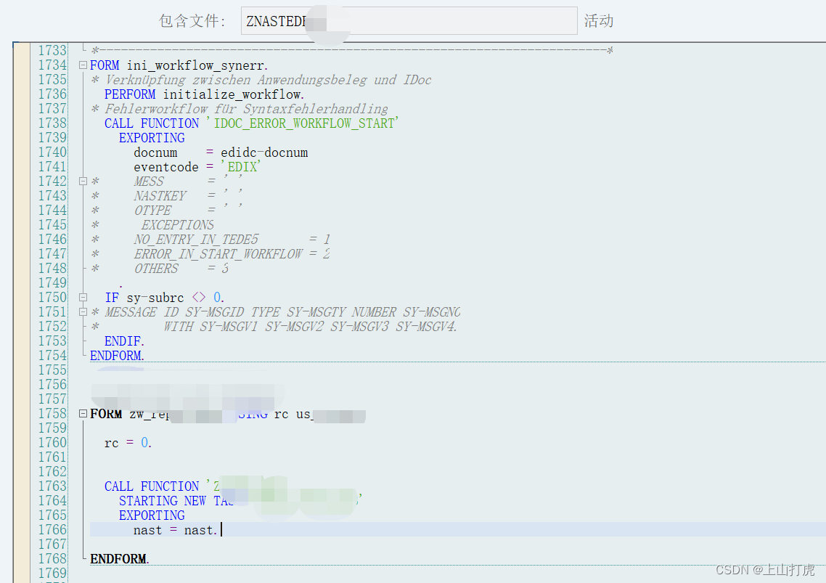
Task: Collapse the commented MESS parameter block
Action: pyautogui.click(x=83, y=181)
